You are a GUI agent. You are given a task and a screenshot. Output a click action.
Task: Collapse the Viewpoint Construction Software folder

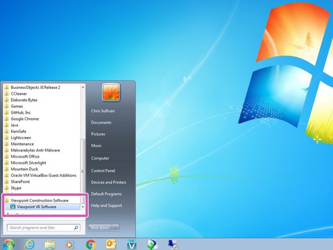point(39,200)
